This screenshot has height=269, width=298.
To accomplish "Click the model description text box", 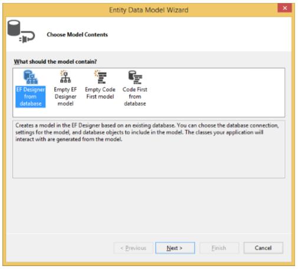I will click(x=149, y=149).
